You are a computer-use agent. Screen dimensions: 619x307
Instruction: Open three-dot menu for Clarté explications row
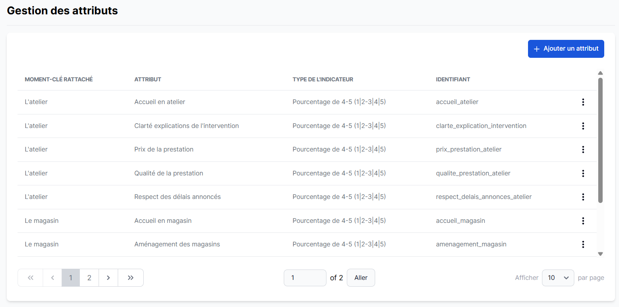[x=583, y=126]
